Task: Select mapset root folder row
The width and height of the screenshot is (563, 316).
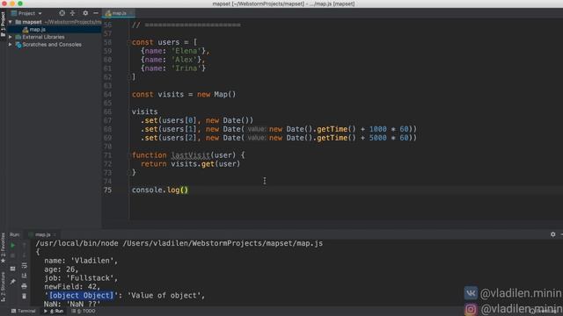Action: click(x=54, y=22)
